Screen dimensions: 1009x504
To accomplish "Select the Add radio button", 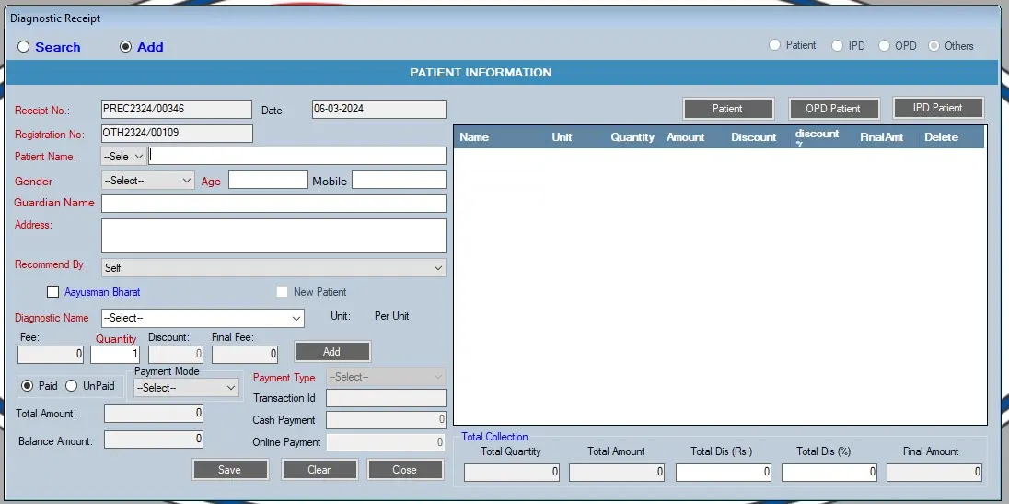I will (126, 47).
